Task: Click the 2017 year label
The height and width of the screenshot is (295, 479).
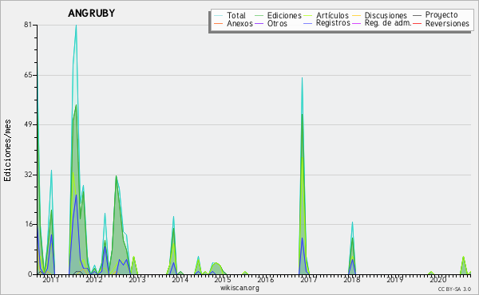Action: pyautogui.click(x=309, y=279)
